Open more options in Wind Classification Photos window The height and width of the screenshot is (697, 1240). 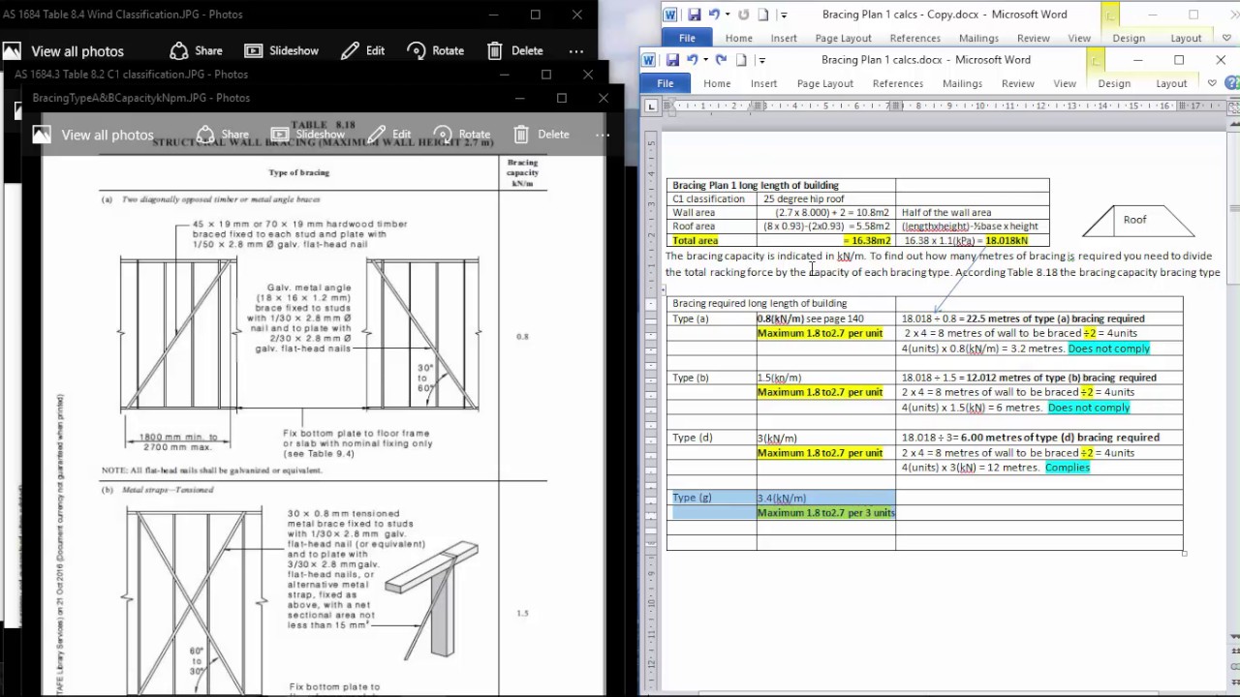pyautogui.click(x=576, y=50)
